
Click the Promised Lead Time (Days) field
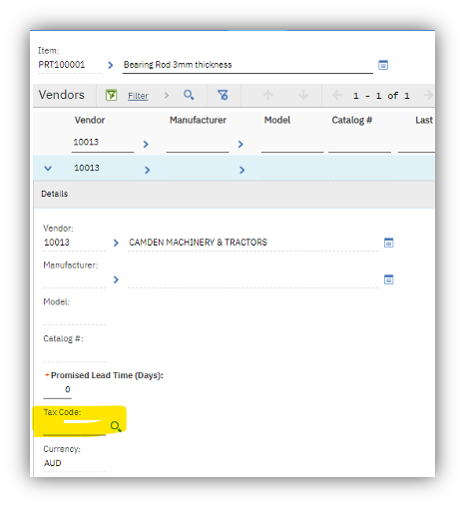[x=57, y=390]
